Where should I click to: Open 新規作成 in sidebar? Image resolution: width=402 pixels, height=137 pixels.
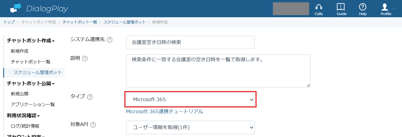coord(19,51)
